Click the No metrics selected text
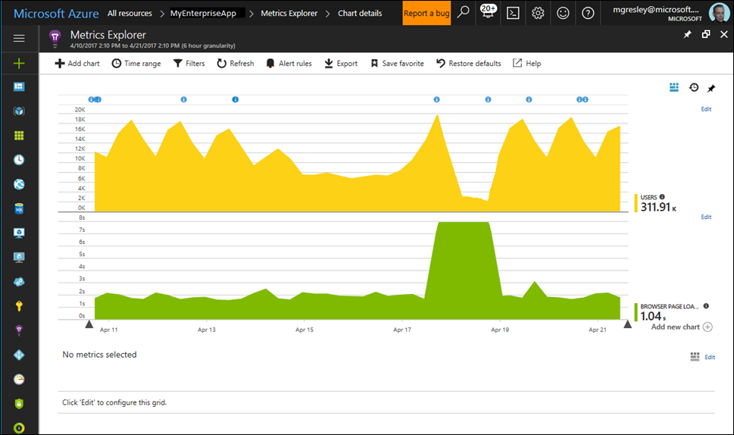 [99, 355]
